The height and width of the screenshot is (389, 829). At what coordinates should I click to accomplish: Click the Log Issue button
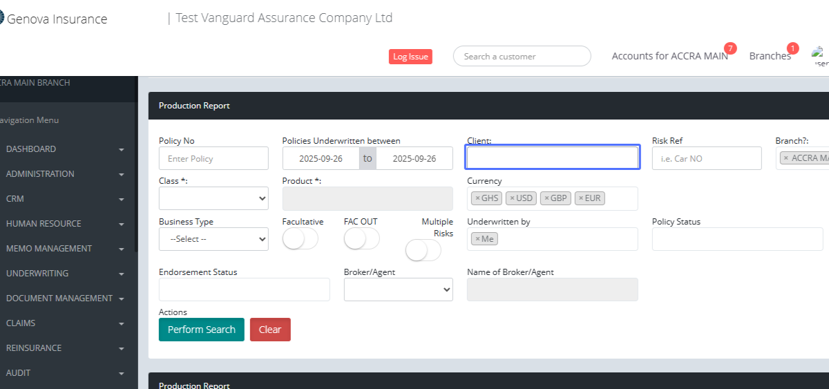coord(410,57)
